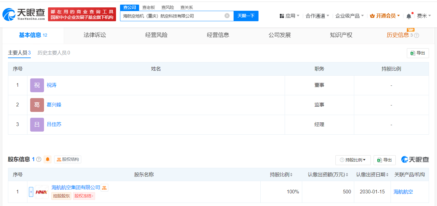Image resolution: width=437 pixels, height=206 pixels.
Task: Open equity structure icon beside 海航航空集团有限公司
Action: (x=105, y=188)
